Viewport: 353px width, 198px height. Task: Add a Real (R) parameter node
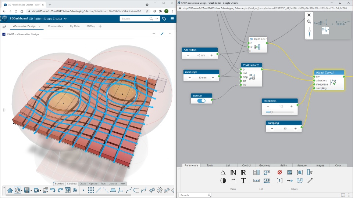pos(243,172)
